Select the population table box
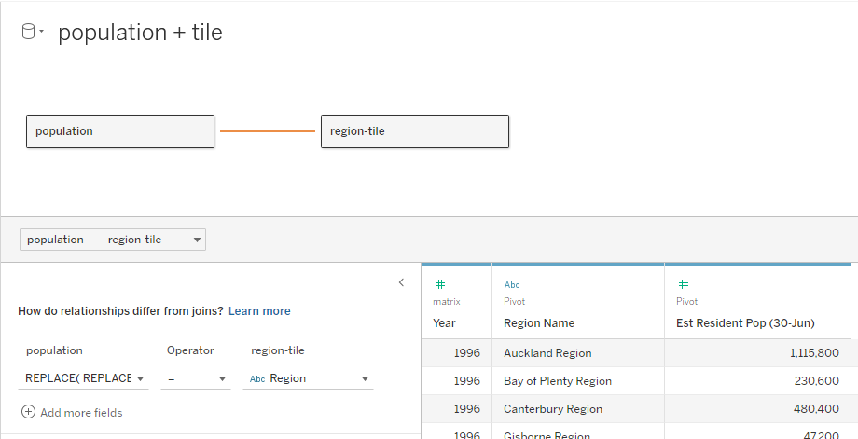Screen dimensions: 858x439 tap(120, 131)
